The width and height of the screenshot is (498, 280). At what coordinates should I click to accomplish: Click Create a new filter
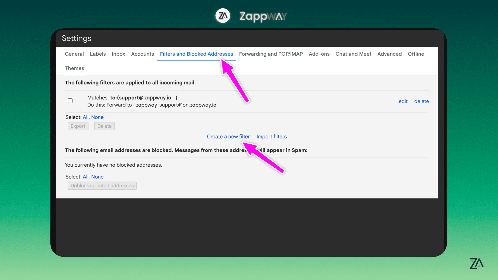pos(228,136)
